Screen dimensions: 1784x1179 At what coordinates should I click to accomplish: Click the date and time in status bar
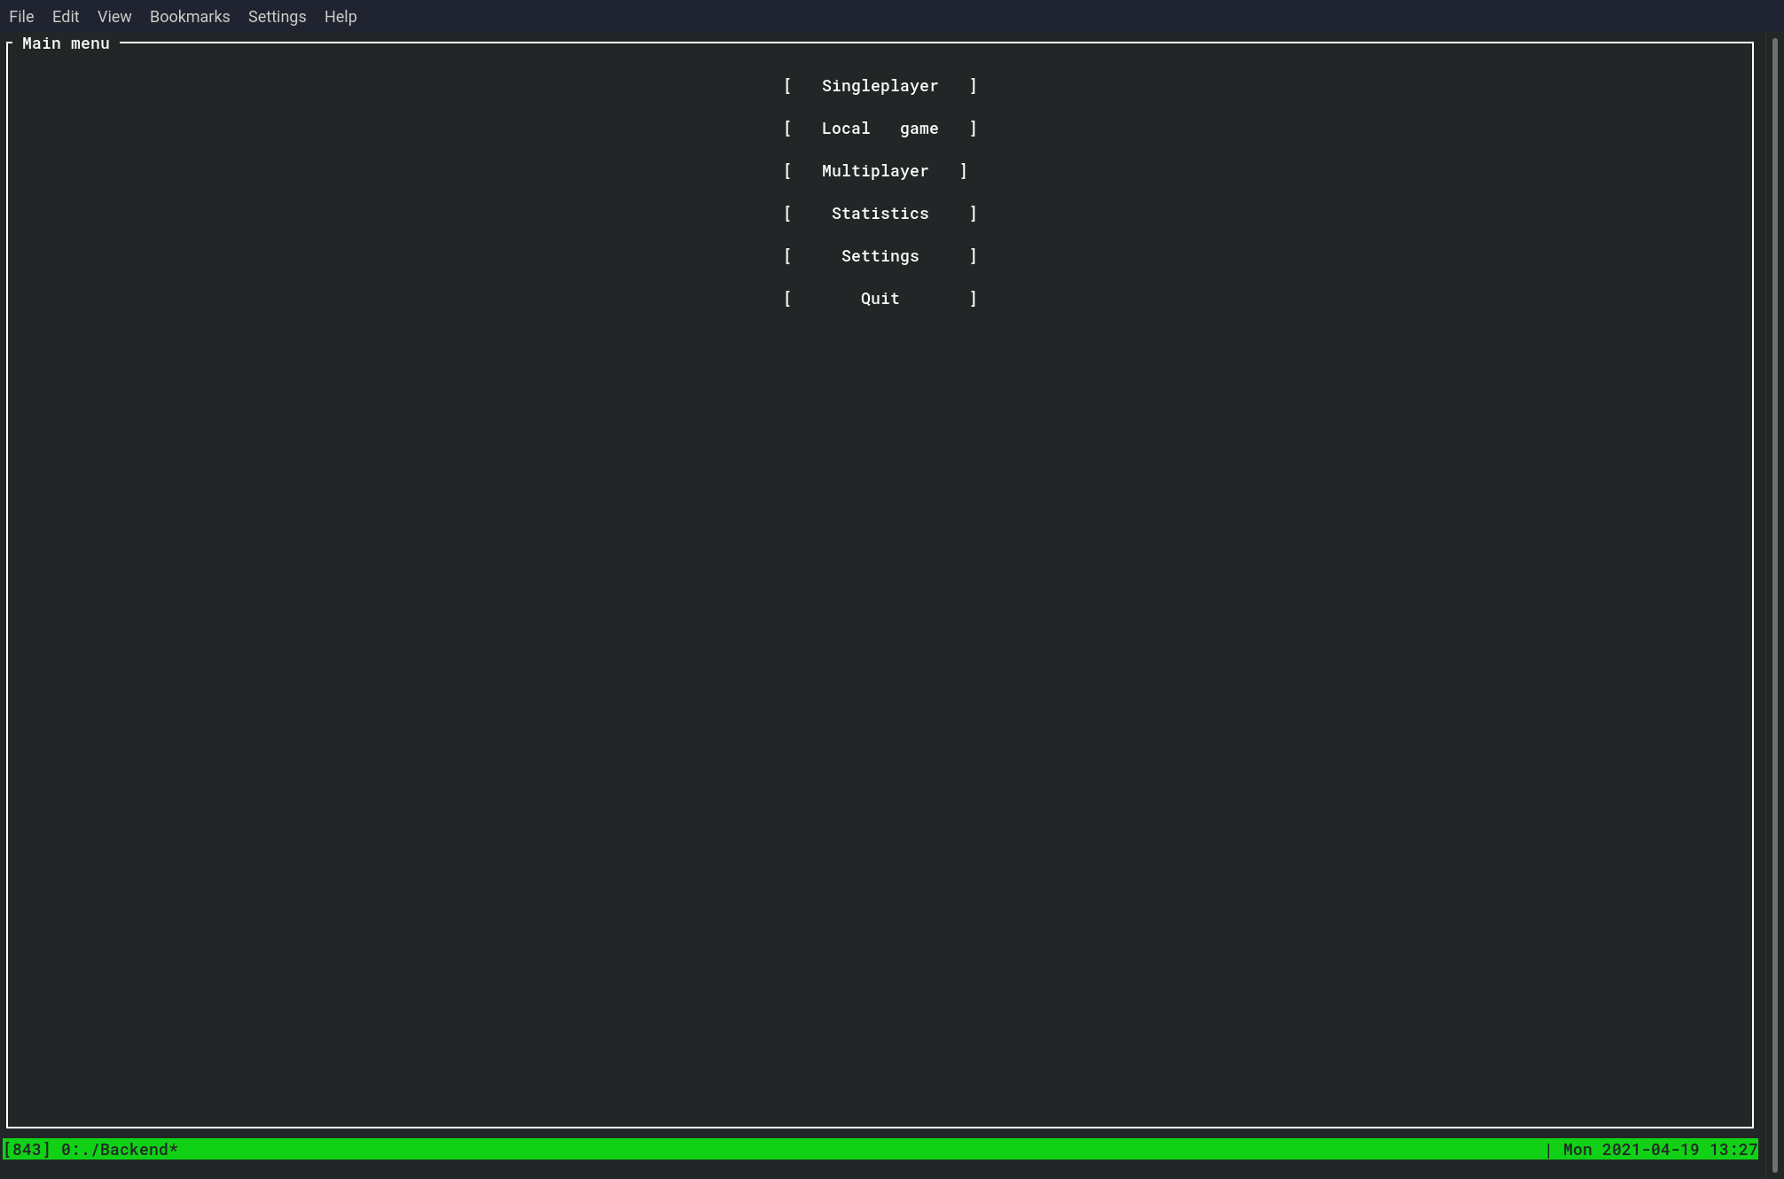[x=1660, y=1150]
